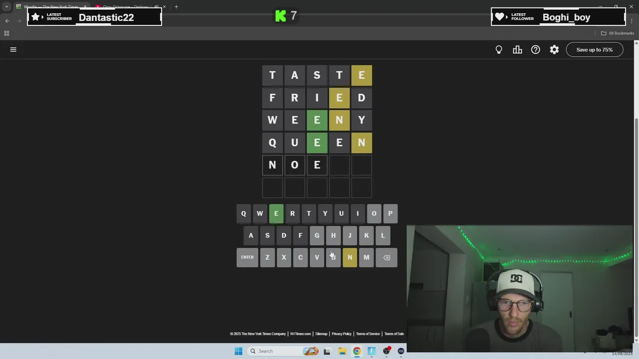This screenshot has height=359, width=639.
Task: Click the ENTER key on the Wordle keyboard
Action: pyautogui.click(x=247, y=257)
